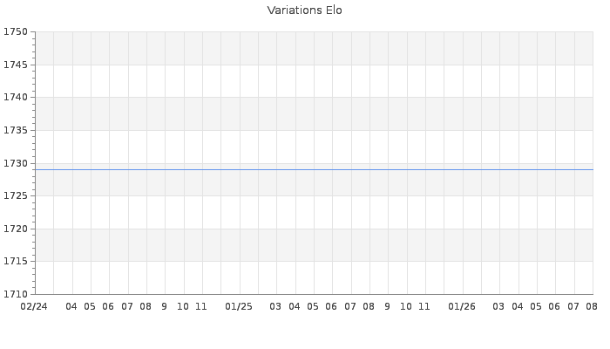Select the 04 label following 02/24
Screen dimensions: 610x349
tap(71, 307)
